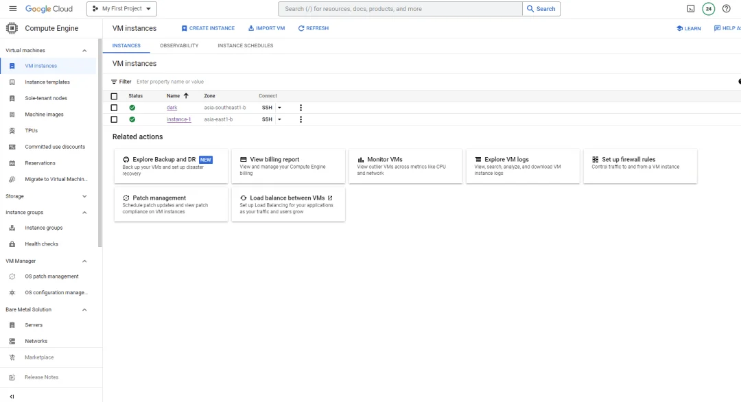Click the OS configuration management icon
The width and height of the screenshot is (741, 402).
coord(12,292)
